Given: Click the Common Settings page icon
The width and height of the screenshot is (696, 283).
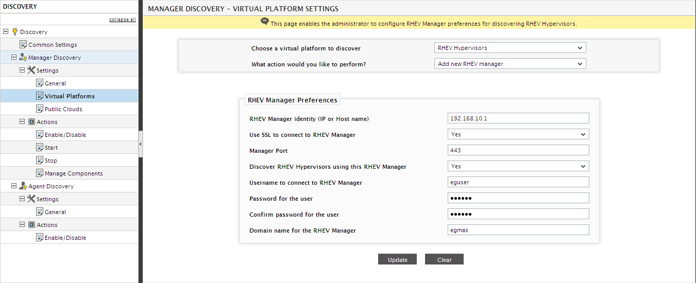Looking at the screenshot, I should (23, 44).
